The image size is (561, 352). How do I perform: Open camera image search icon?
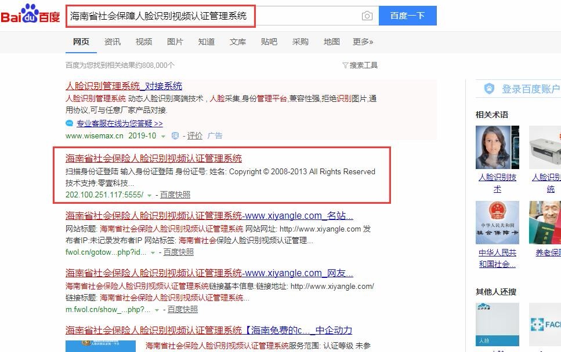(367, 16)
